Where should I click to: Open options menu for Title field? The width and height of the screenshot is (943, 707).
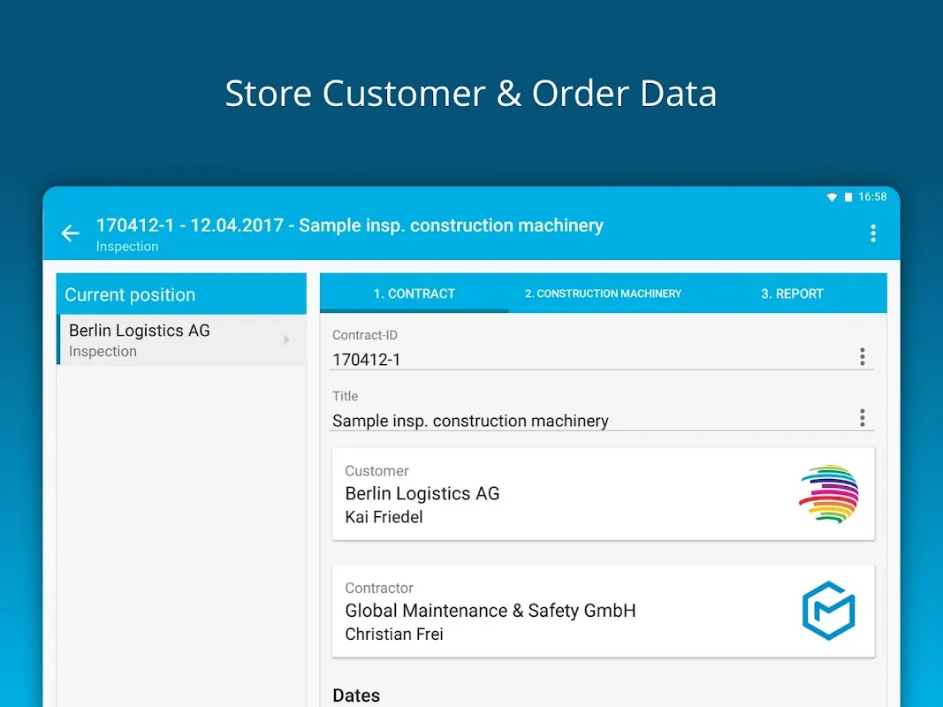coord(862,418)
